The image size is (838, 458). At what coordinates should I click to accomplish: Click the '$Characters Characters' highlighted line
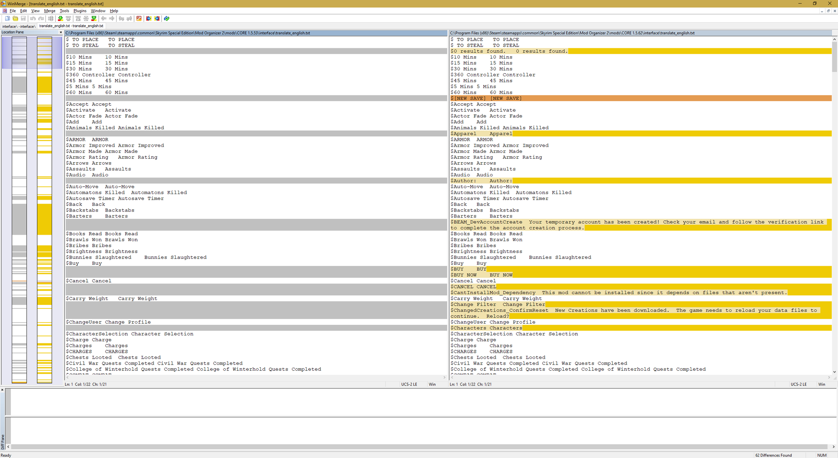point(641,328)
